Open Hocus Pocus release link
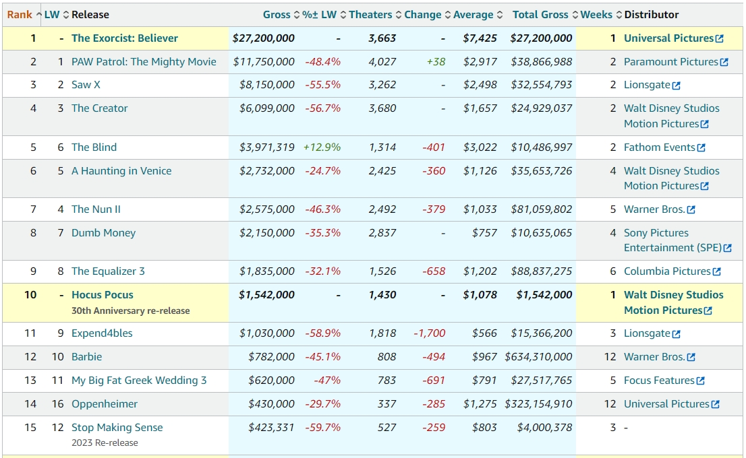Viewport: 746px width, 458px height. coord(103,295)
